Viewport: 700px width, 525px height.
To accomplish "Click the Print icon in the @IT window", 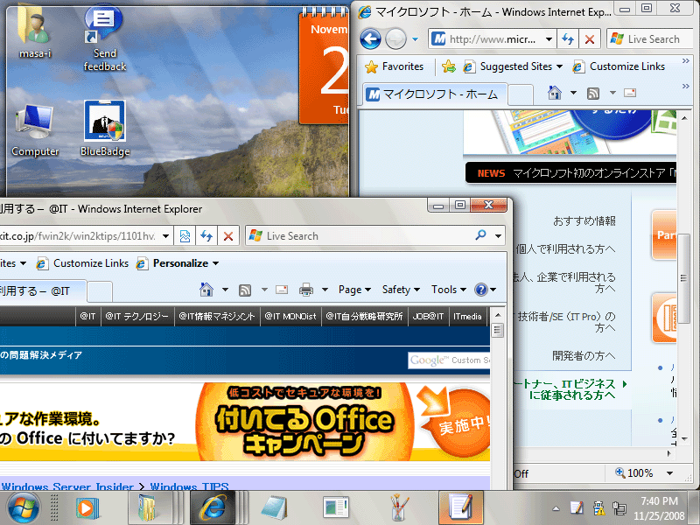I will point(305,290).
